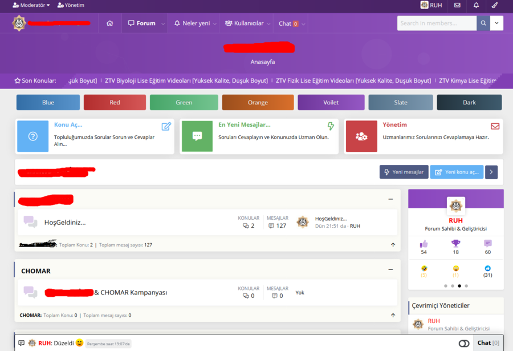Screen dimensions: 513x351
Task: Click the HoşGeldiniz forum bubble icon
Action: point(30,222)
